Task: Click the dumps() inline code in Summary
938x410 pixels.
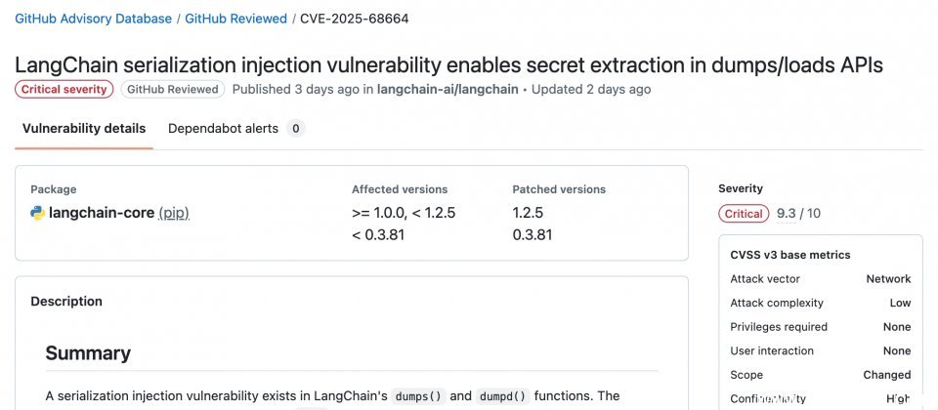Action: click(418, 396)
